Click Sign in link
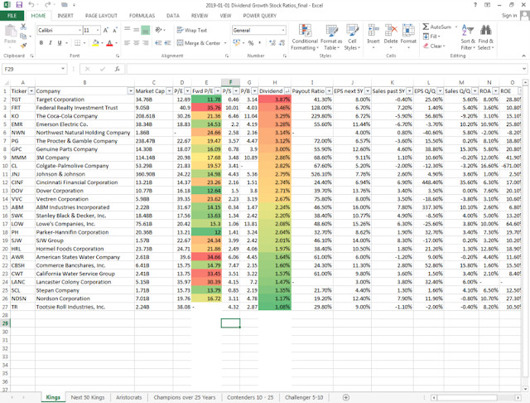530x403 pixels. [x=509, y=16]
